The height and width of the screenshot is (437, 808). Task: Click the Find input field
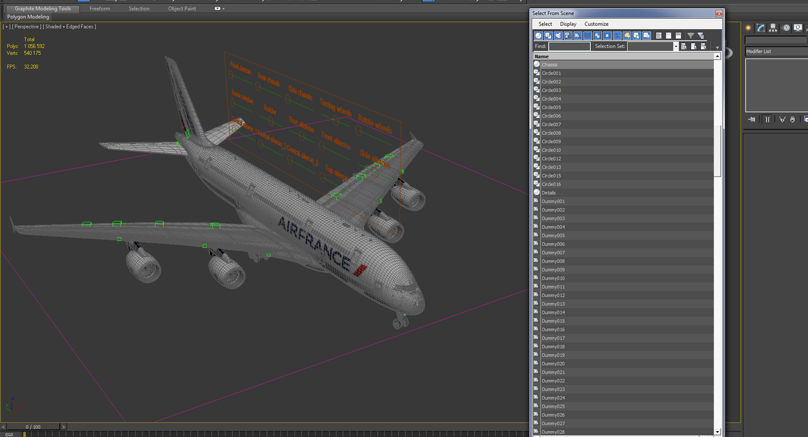coord(569,46)
